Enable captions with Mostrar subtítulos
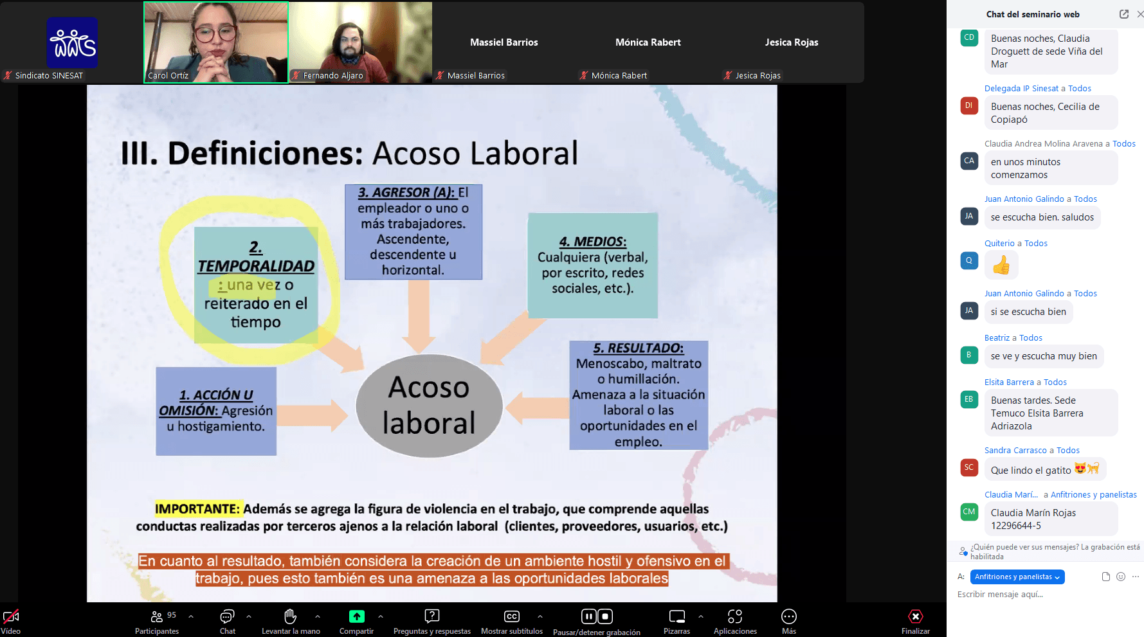The image size is (1144, 637). tap(511, 618)
